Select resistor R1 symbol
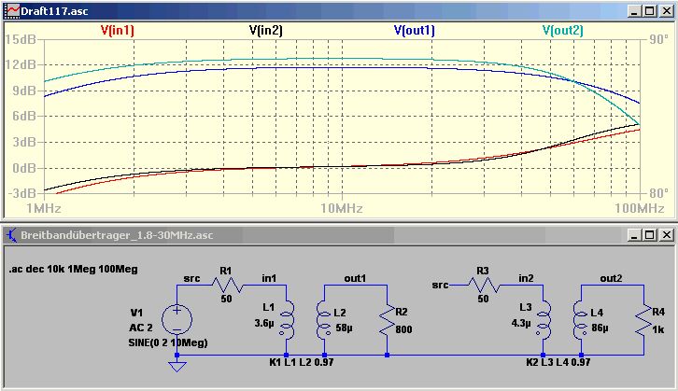 tap(228, 286)
